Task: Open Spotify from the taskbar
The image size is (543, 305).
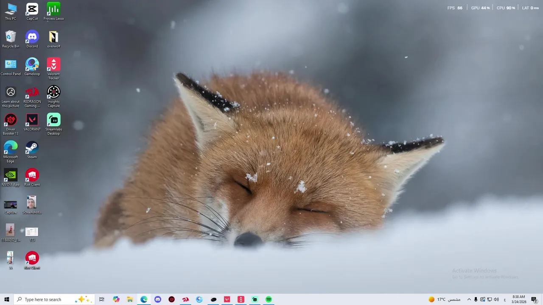Action: 269,299
